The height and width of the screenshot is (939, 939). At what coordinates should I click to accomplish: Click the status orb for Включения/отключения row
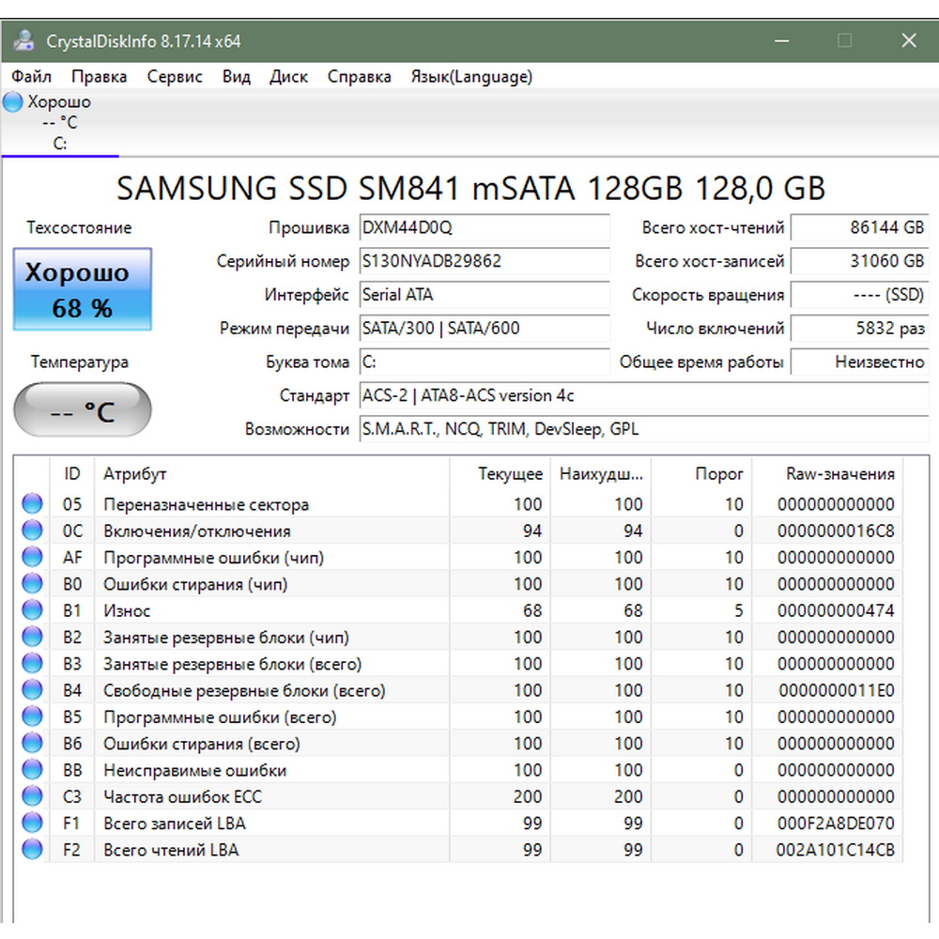[33, 531]
